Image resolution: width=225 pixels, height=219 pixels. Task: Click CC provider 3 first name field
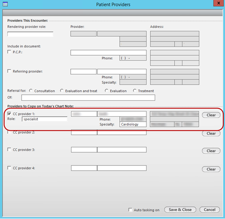click(x=84, y=150)
